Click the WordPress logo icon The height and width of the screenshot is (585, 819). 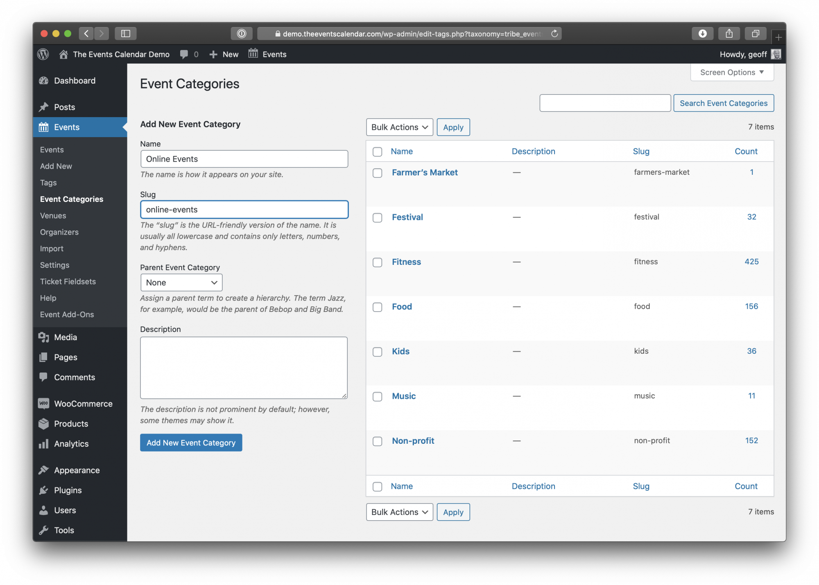coord(43,54)
